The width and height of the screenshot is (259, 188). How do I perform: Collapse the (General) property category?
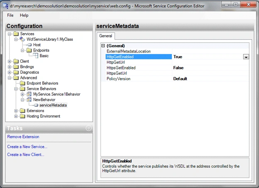coord(103,46)
